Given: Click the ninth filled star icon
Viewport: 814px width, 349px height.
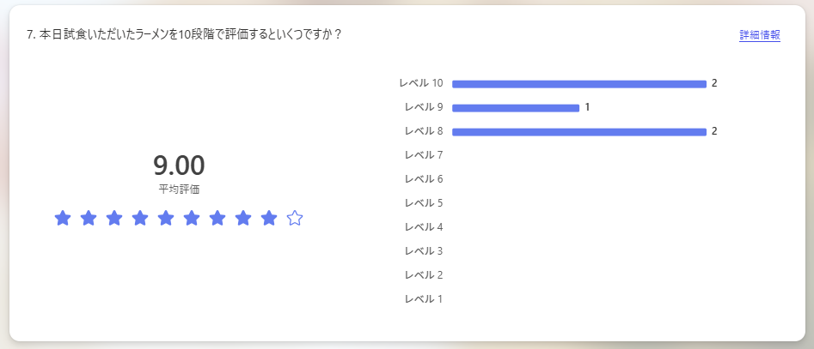Looking at the screenshot, I should [x=269, y=218].
